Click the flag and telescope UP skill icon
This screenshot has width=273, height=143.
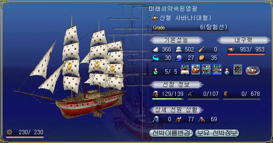click(x=206, y=69)
